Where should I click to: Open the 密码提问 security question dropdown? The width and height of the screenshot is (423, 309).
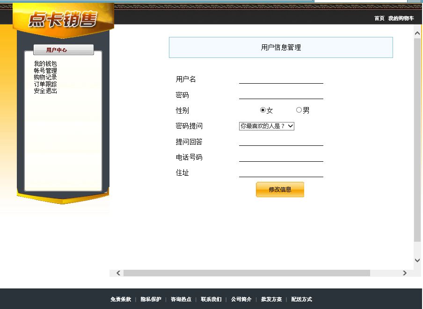(x=266, y=126)
